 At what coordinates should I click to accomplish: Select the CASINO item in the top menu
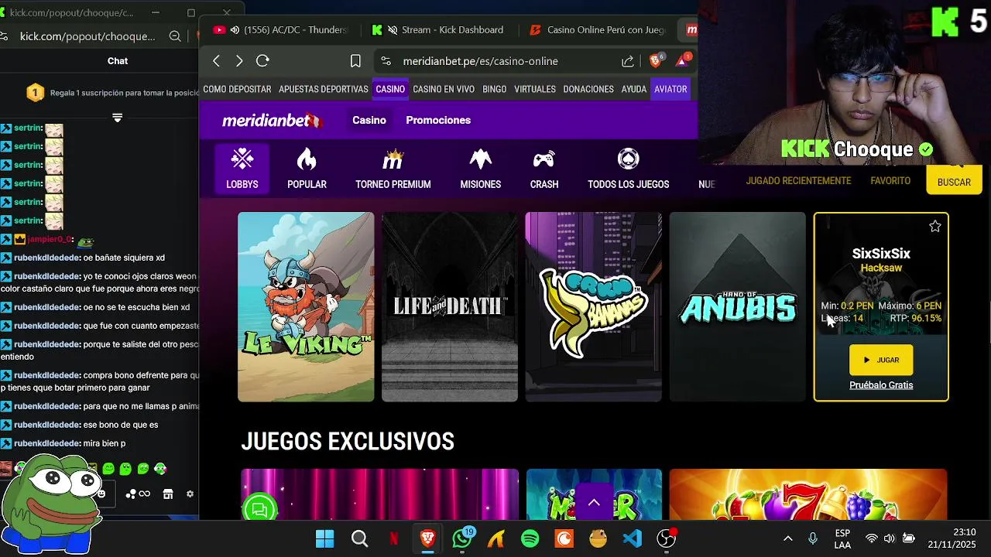coord(390,89)
